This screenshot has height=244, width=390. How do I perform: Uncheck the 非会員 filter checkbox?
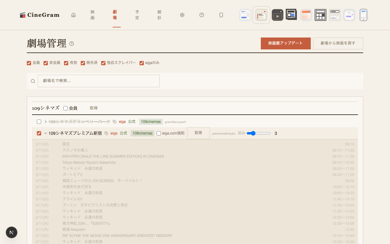[46, 63]
